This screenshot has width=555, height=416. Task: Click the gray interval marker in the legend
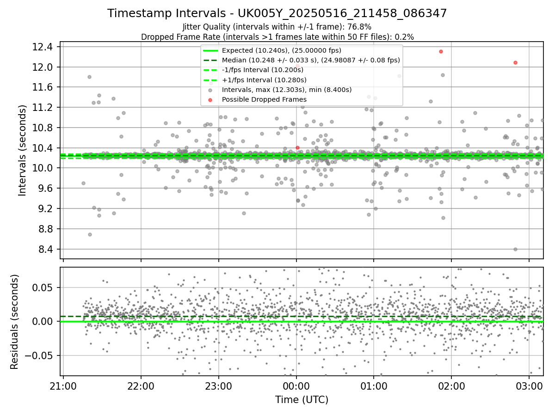coord(210,90)
